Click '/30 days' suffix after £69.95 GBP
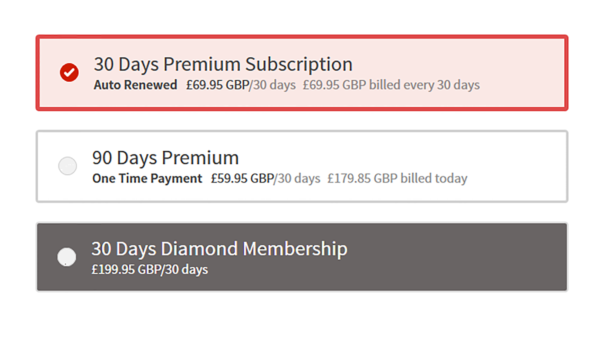604x339 pixels. point(272,85)
